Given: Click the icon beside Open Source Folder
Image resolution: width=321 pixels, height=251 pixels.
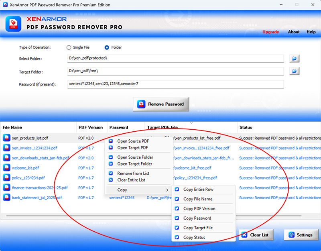Looking at the screenshot, I should pyautogui.click(x=111, y=157).
